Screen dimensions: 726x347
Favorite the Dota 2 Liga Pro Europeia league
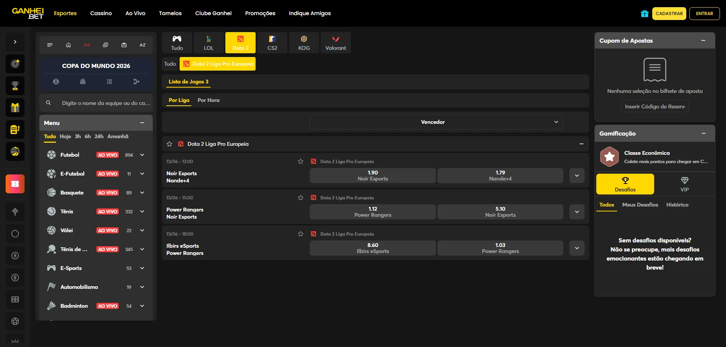pos(169,144)
